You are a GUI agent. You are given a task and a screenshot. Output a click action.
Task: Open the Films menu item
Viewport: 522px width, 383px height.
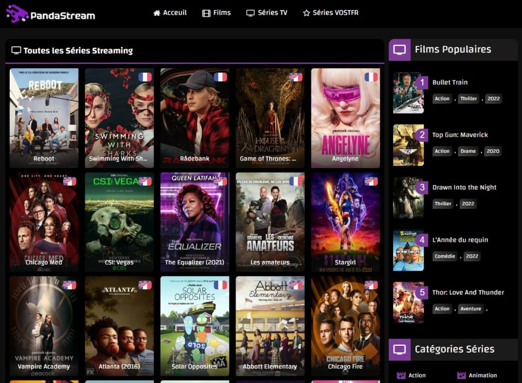pos(216,13)
